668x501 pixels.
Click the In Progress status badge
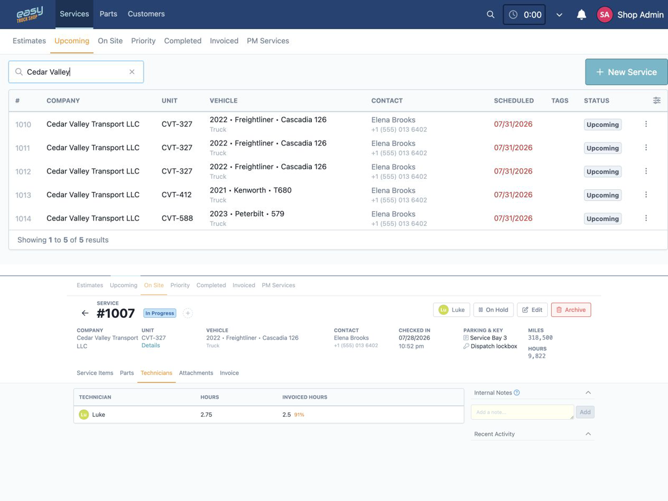coord(160,313)
